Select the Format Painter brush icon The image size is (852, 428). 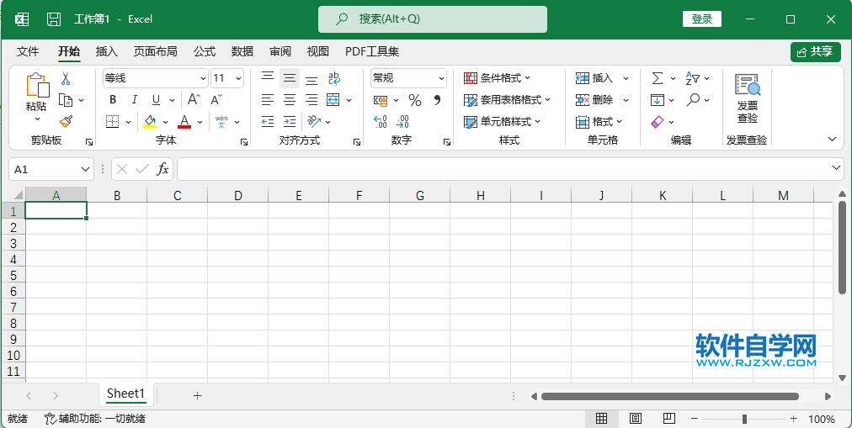click(66, 122)
